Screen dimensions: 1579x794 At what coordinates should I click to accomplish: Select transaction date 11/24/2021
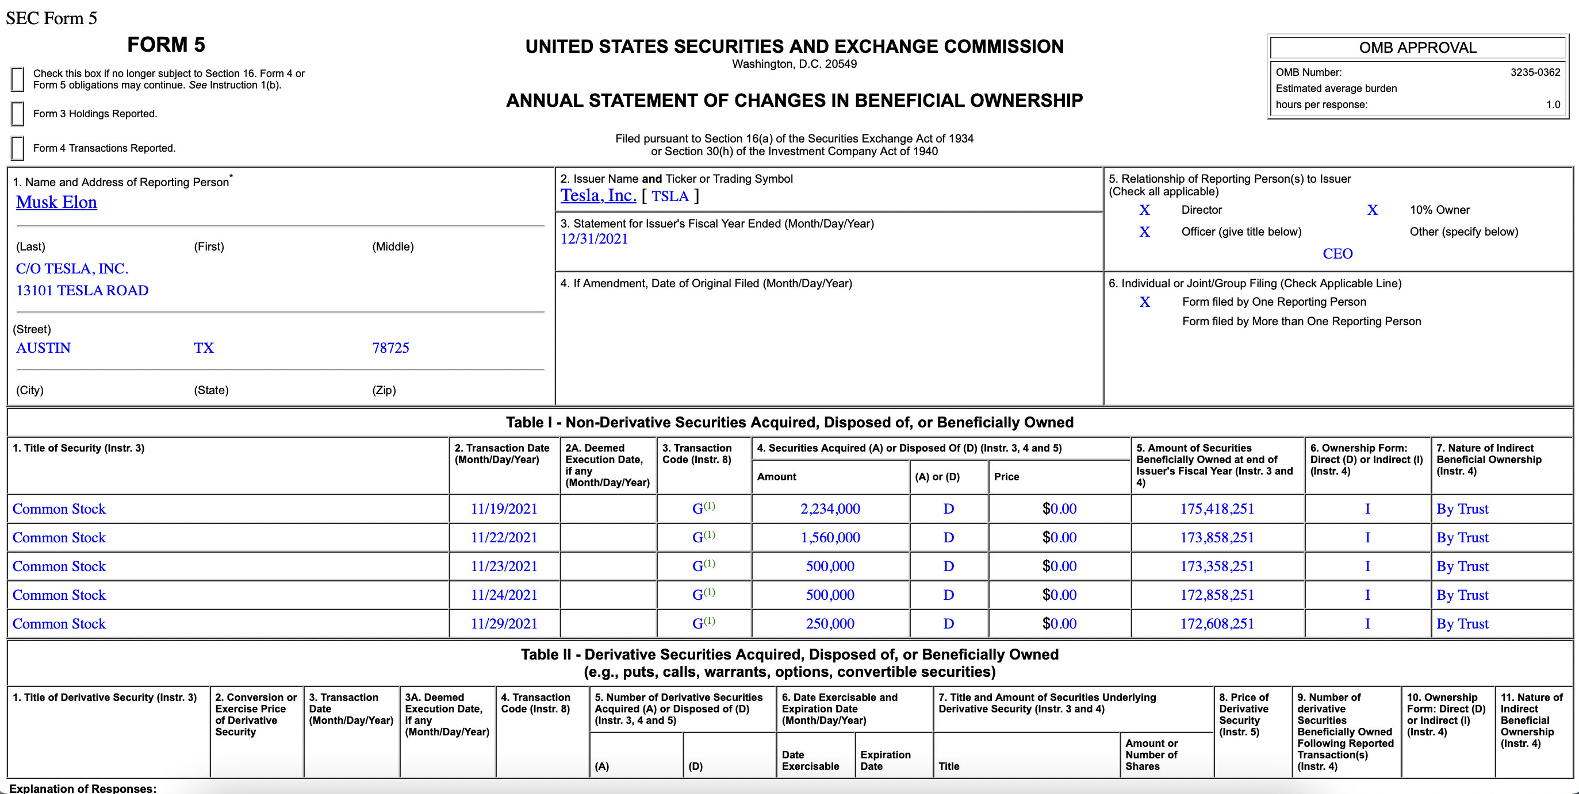(x=504, y=595)
